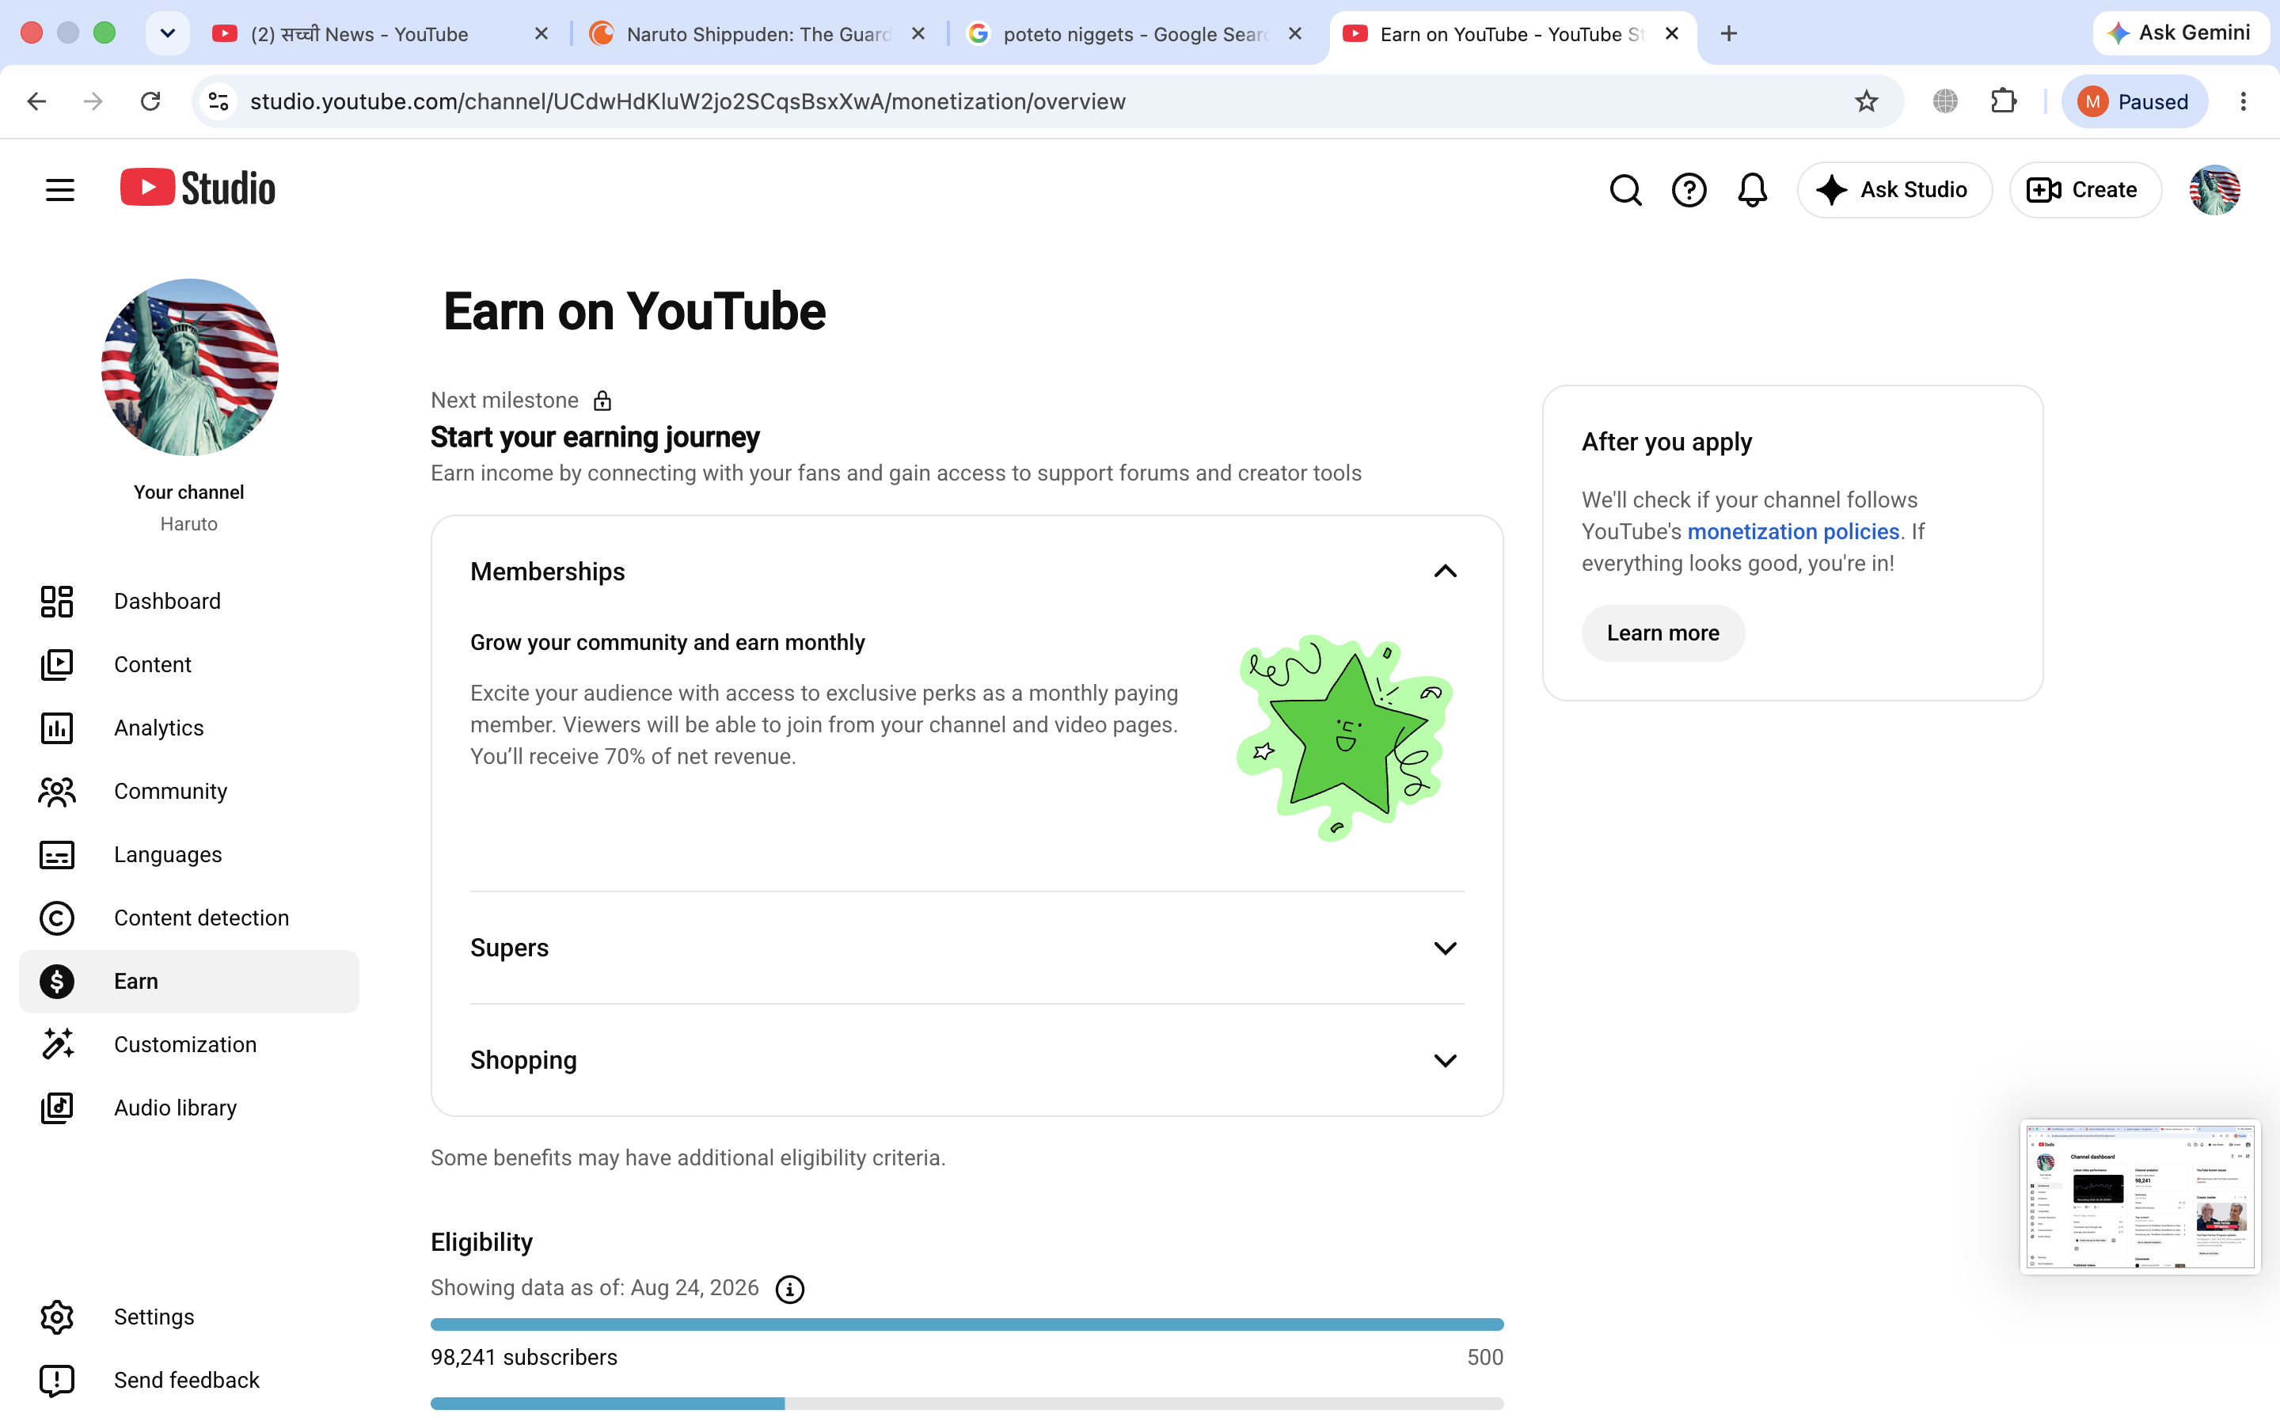Click Send feedback in the sidebar
This screenshot has width=2280, height=1425.
[188, 1380]
